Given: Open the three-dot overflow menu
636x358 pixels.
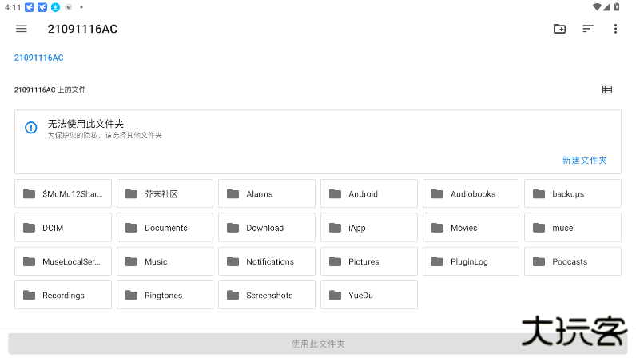Looking at the screenshot, I should 615,29.
